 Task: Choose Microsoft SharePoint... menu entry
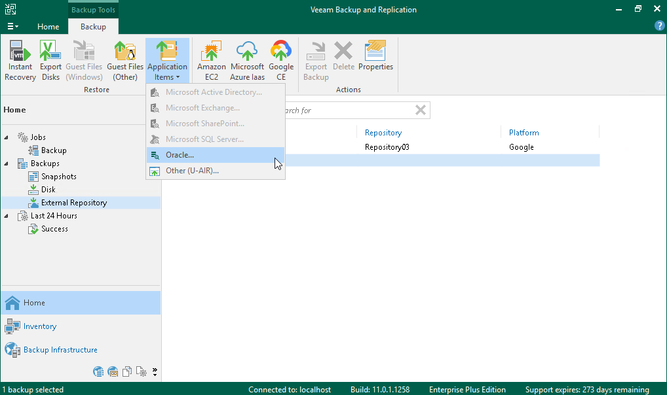[x=216, y=124]
